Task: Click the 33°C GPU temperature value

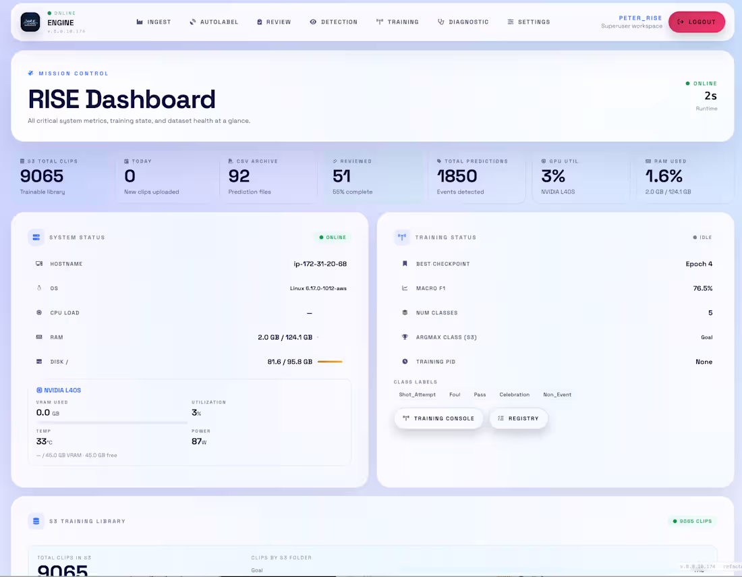Action: click(45, 441)
